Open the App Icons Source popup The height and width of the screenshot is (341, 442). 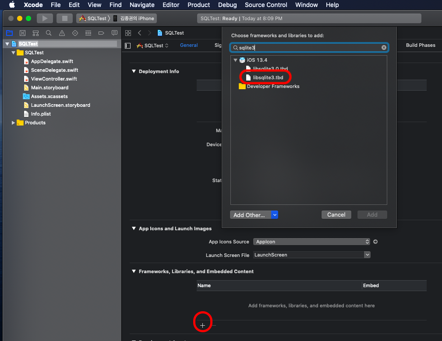click(312, 242)
